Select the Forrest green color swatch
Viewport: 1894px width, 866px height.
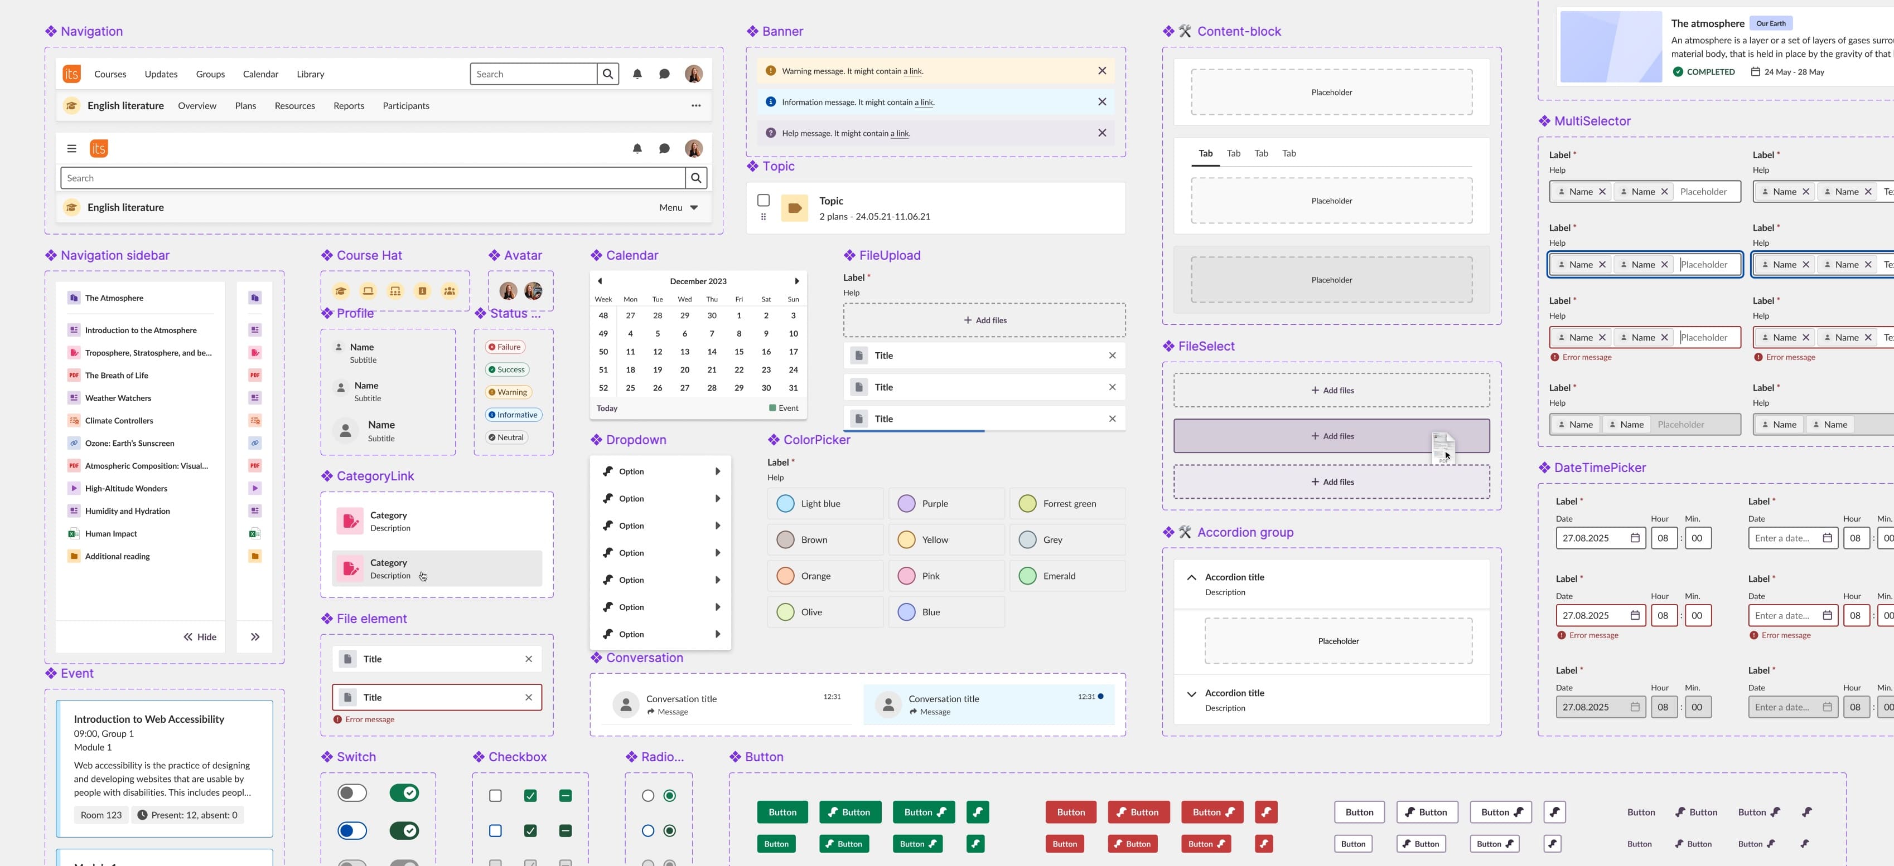tap(1027, 503)
